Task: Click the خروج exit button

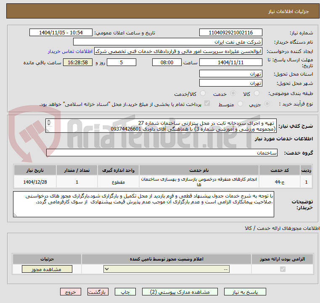Action: tap(70, 292)
